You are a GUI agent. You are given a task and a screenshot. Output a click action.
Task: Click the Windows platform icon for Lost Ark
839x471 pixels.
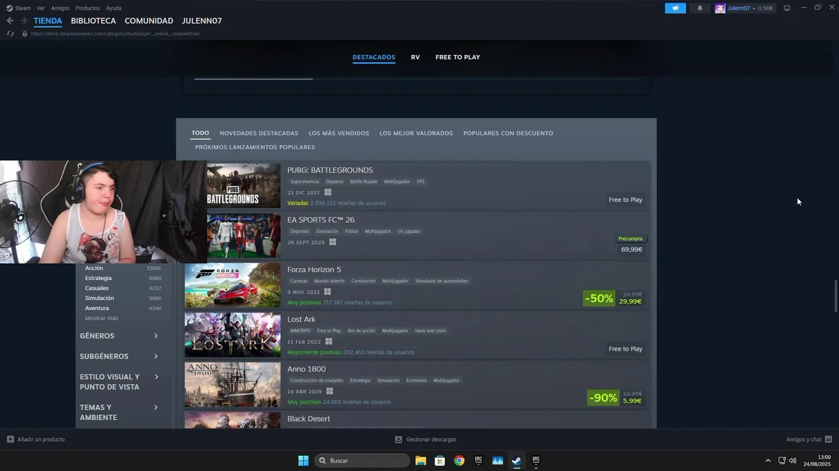point(329,341)
